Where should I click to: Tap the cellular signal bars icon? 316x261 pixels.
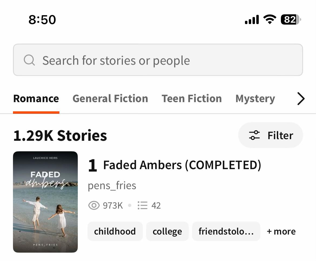pos(252,19)
